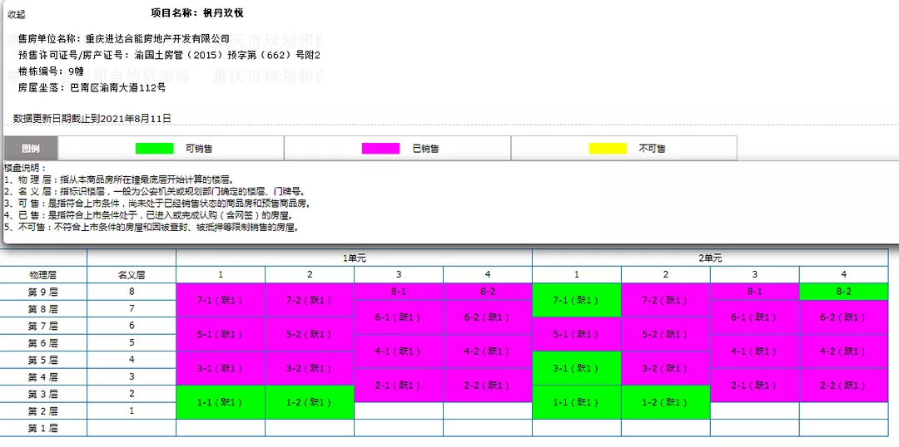Open available green unit 3-1 in 2单元

pyautogui.click(x=577, y=369)
